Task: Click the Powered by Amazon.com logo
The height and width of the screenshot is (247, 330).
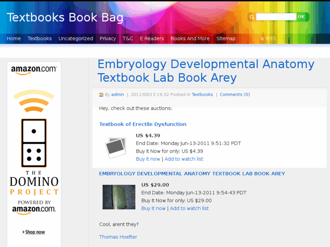Action: [x=34, y=208]
